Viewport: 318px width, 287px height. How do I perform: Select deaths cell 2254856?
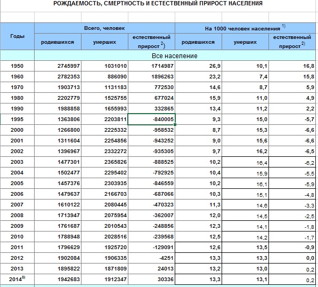104,140
